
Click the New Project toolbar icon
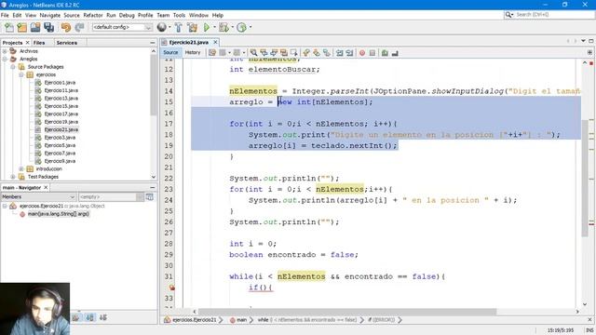coord(22,27)
